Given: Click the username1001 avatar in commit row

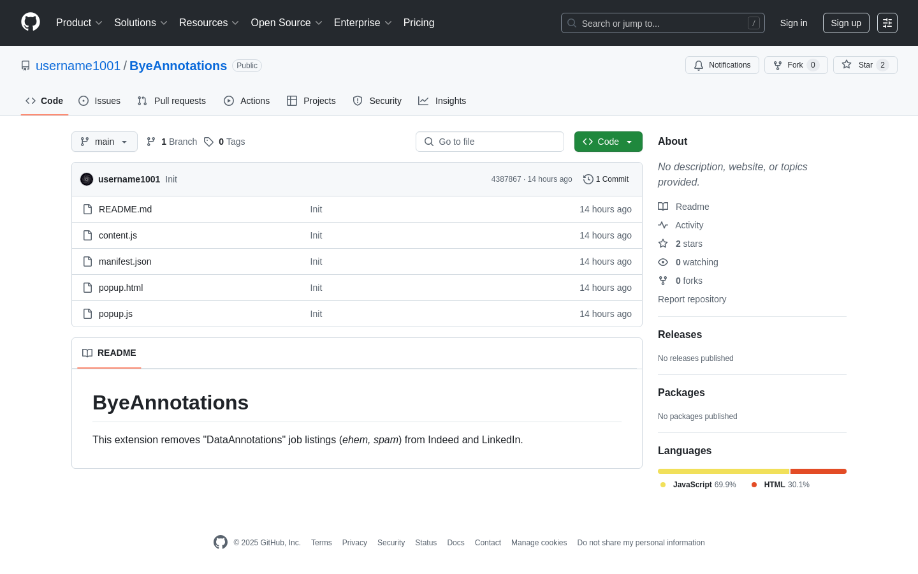Looking at the screenshot, I should pyautogui.click(x=87, y=179).
